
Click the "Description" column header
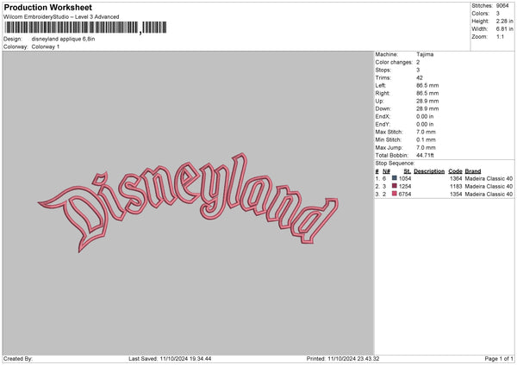[x=429, y=171]
